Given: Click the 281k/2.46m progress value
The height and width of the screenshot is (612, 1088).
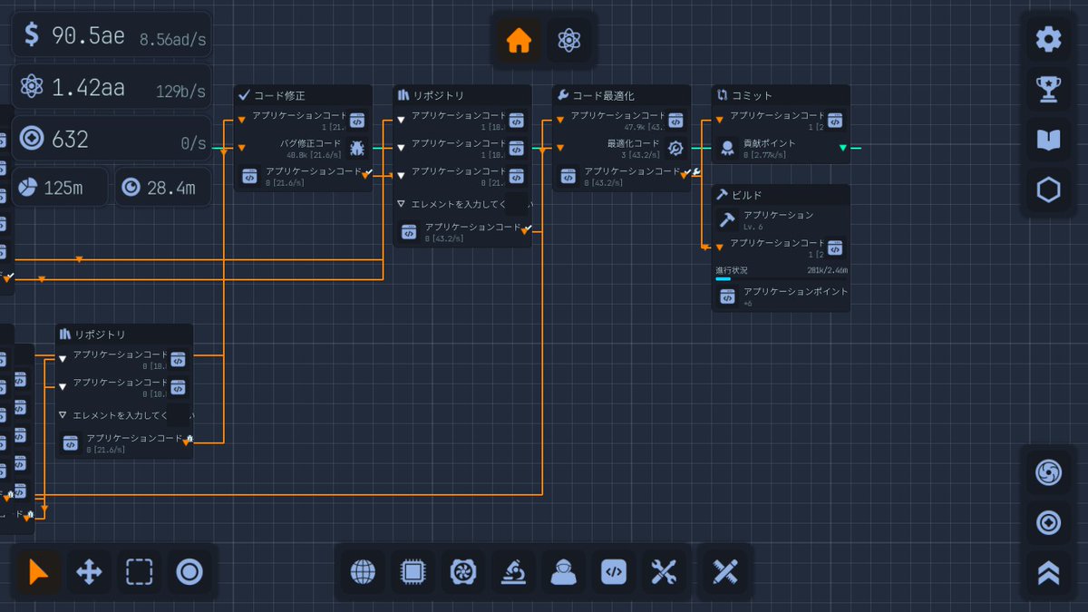Looking at the screenshot, I should [827, 270].
